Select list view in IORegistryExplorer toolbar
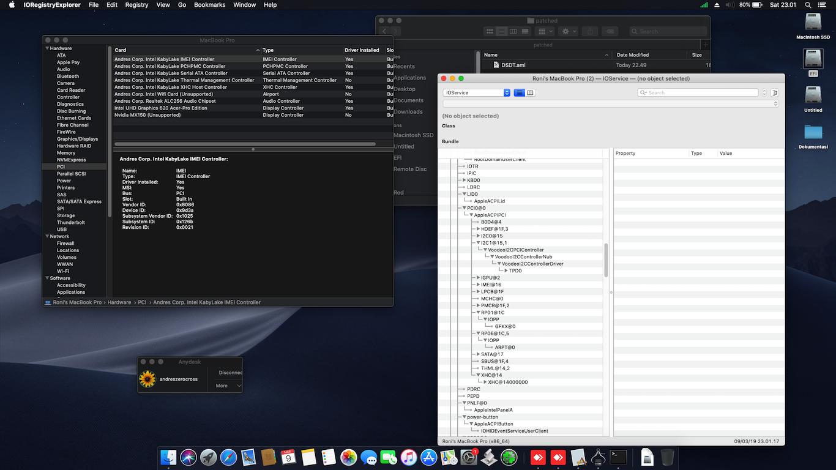Screen dimensions: 836x470 point(520,93)
